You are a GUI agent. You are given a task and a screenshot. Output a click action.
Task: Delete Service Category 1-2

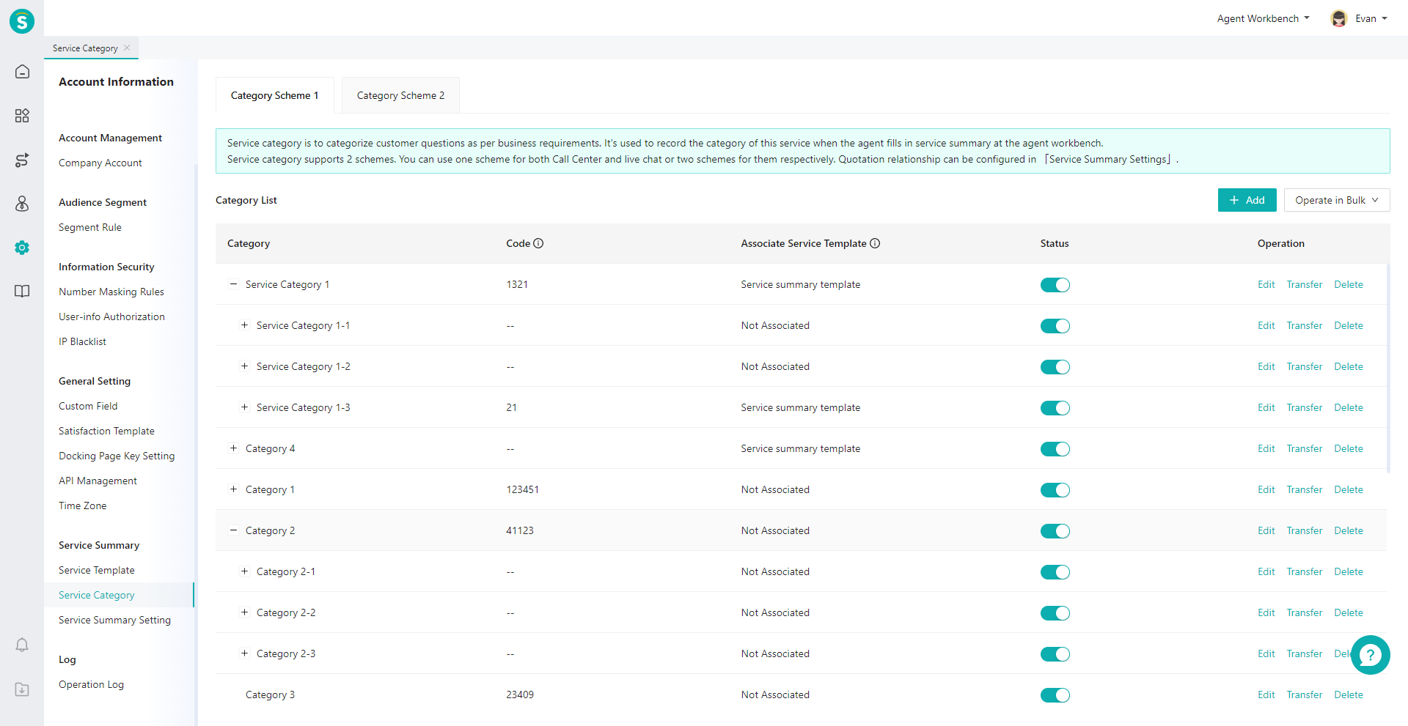point(1349,366)
